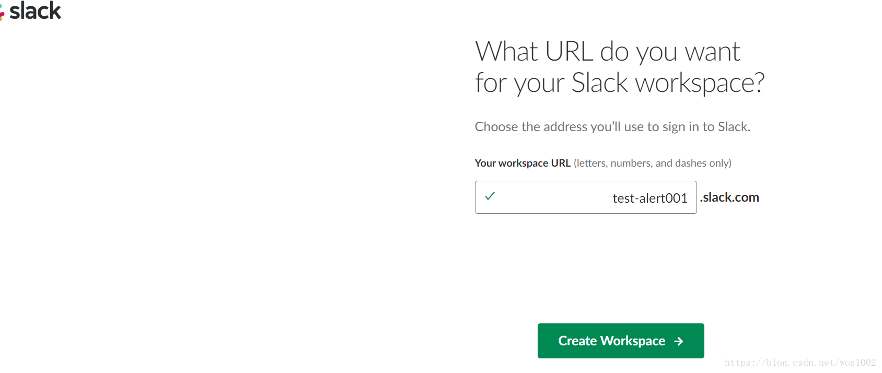Image resolution: width=882 pixels, height=373 pixels.
Task: Focus the workspace URL input field
Action: tap(586, 197)
